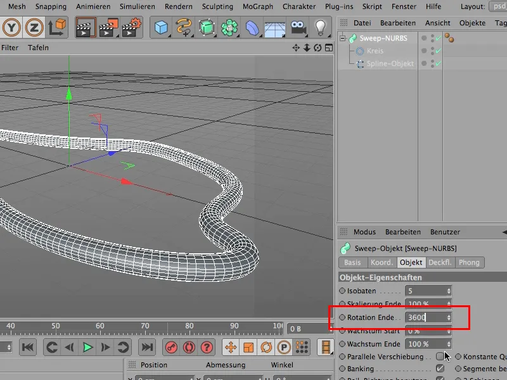Add a cube primitive object
This screenshot has height=380, width=507.
tap(161, 27)
